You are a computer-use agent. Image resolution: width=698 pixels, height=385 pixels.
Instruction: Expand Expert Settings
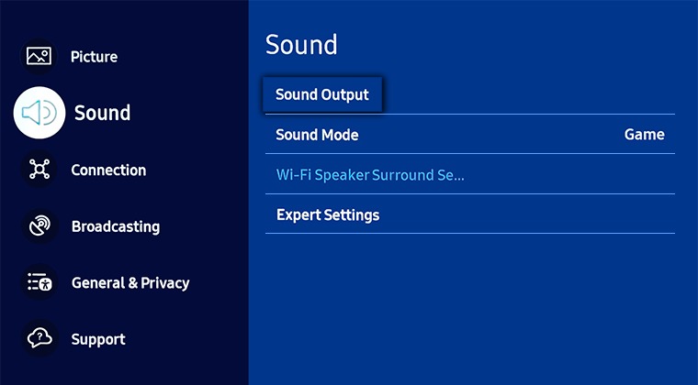(x=470, y=214)
